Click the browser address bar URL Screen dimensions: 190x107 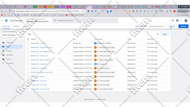[48, 11]
